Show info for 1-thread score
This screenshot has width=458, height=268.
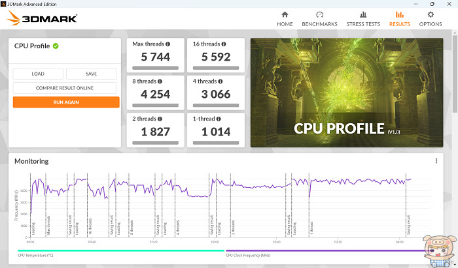tap(219, 119)
